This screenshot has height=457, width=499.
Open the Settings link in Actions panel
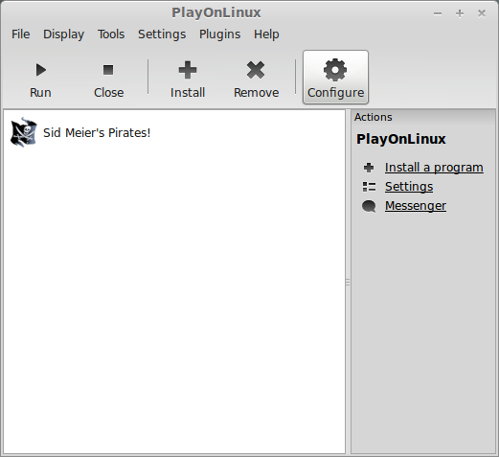pyautogui.click(x=409, y=187)
